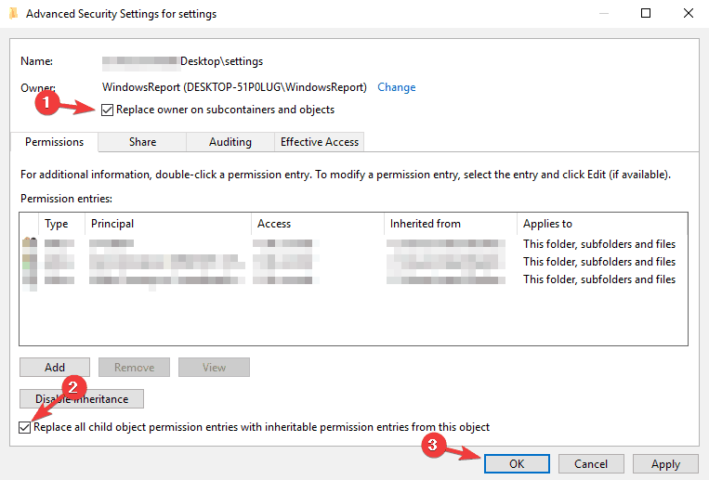709x480 pixels.
Task: Toggle Replace owner on subcontainers and objects checkbox
Action: click(107, 110)
